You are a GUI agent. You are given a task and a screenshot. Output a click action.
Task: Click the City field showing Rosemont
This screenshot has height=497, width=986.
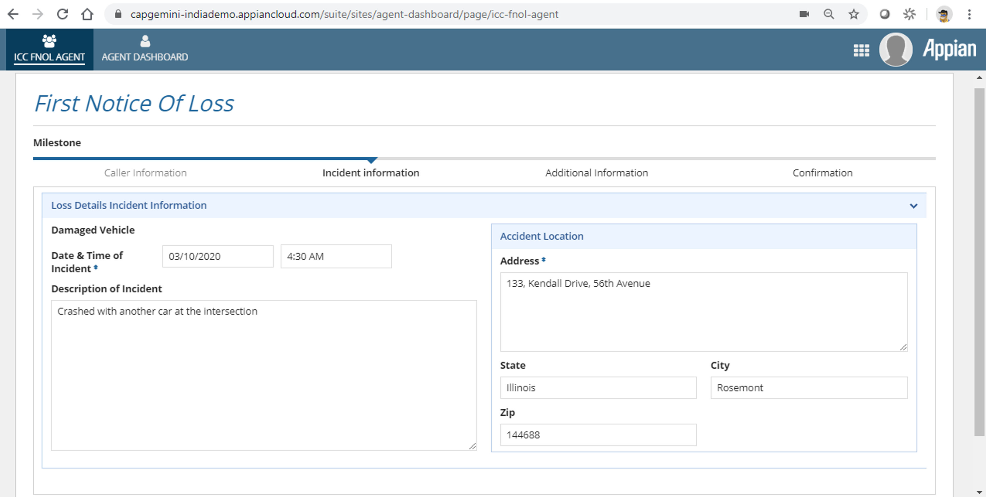click(809, 388)
